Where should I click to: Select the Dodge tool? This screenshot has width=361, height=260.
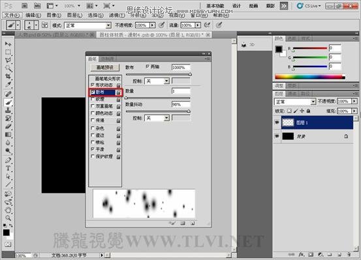(8, 151)
